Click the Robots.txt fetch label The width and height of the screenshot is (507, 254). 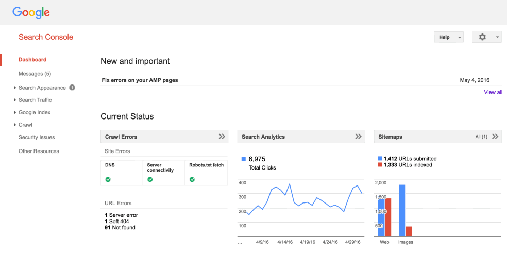206,165
